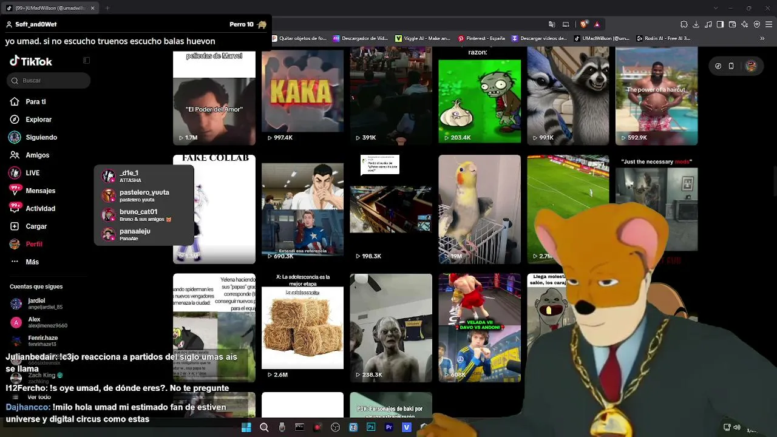Open the browser downloads icon
Viewport: 777px width, 437px height.
697,24
